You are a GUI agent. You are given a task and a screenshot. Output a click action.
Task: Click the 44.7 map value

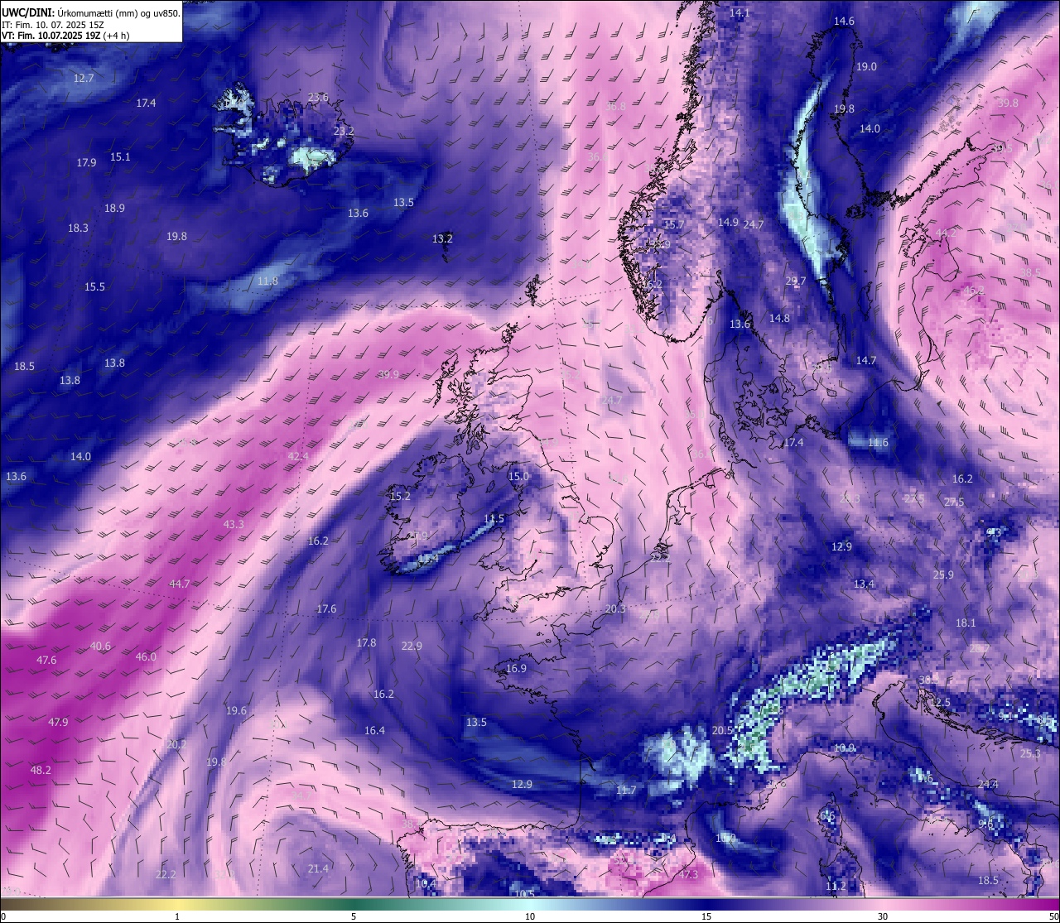coord(180,584)
